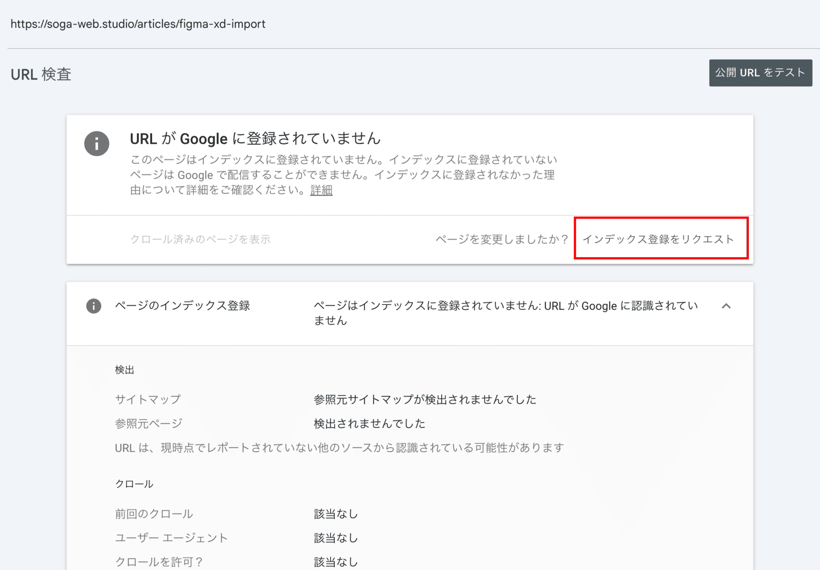Click the クロール section header
820x570 pixels.
[133, 483]
